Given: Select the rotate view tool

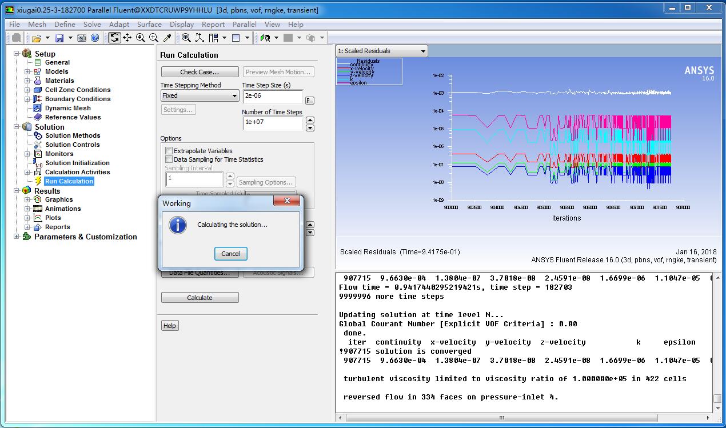Looking at the screenshot, I should [x=114, y=38].
